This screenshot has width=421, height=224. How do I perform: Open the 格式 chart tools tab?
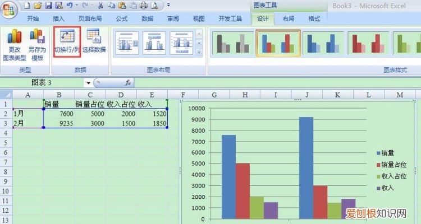[314, 18]
